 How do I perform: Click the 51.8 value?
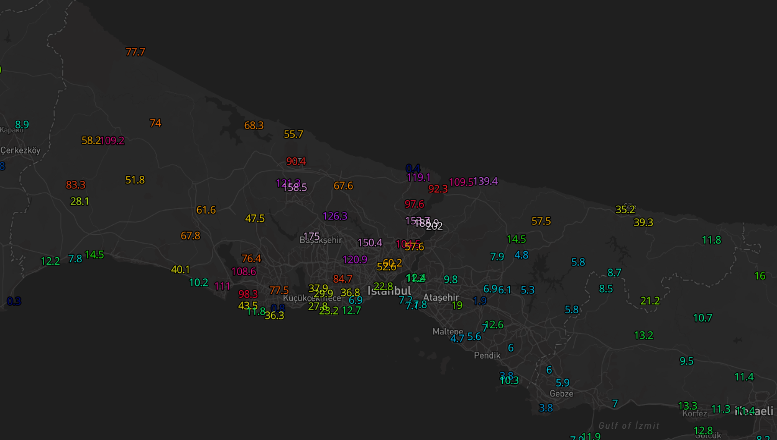135,180
